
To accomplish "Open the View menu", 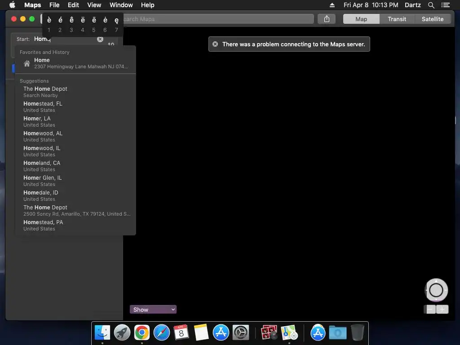I will [94, 5].
